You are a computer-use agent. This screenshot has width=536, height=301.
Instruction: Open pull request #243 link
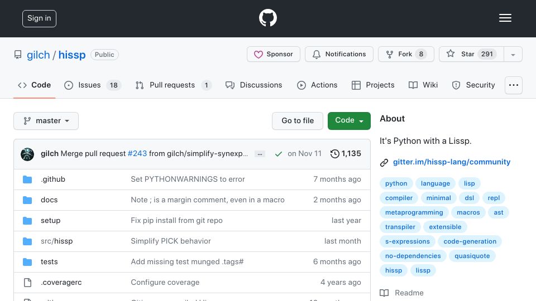(x=137, y=154)
